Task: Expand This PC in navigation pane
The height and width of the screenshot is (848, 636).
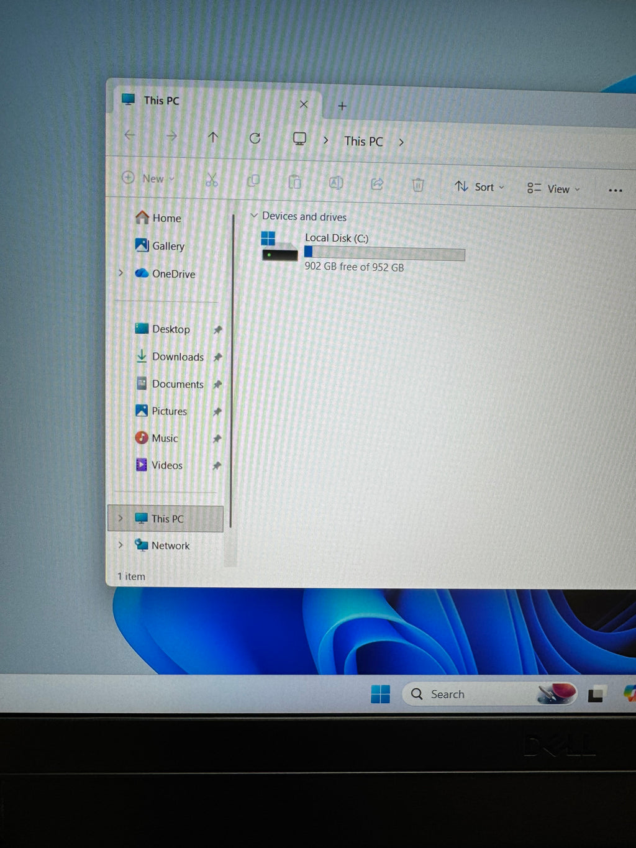Action: pos(120,517)
